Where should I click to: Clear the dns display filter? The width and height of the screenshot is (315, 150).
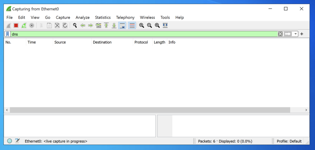(x=280, y=34)
